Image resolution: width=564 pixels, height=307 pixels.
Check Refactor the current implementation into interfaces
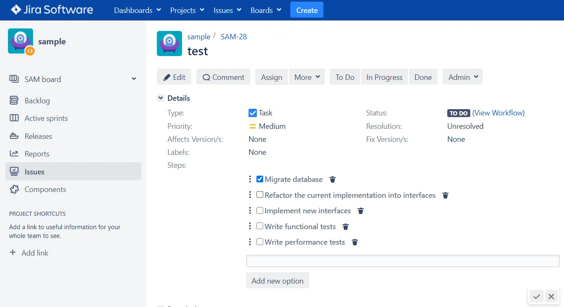coord(260,194)
